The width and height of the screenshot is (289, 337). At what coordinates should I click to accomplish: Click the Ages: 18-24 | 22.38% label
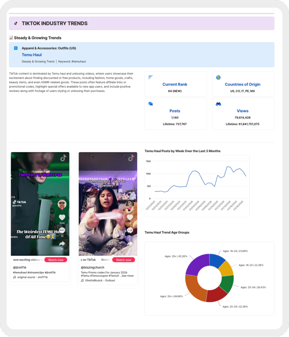[251, 265]
